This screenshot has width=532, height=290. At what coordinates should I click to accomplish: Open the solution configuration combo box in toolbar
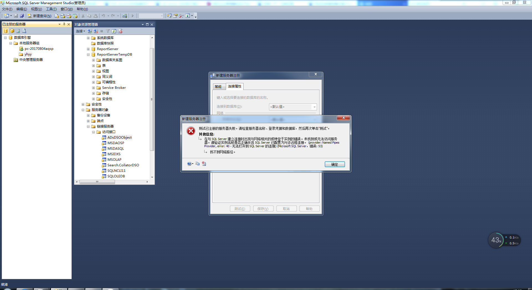(151, 16)
